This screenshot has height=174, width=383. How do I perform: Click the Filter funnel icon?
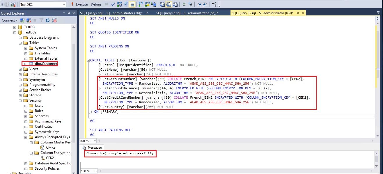pos(41,20)
